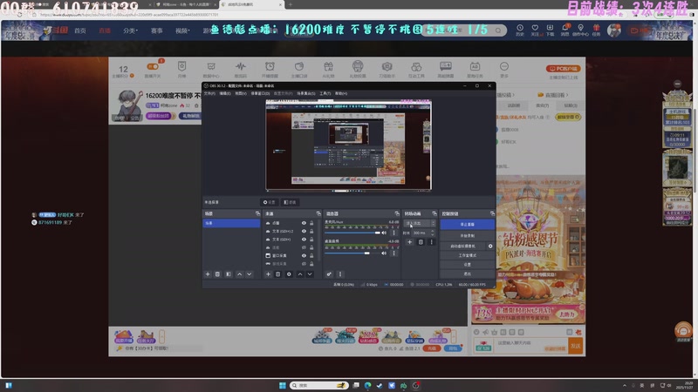
Task: Toggle visibility of 文本 (GDI+) 2 source
Action: [x=304, y=231]
